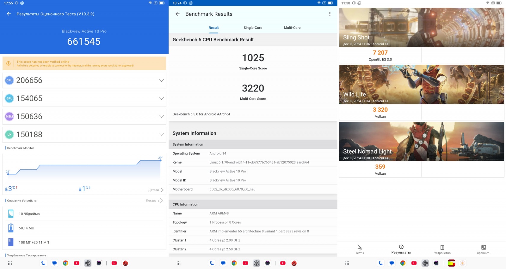The image size is (506, 269).
Task: Click the green UX badge in AnTuTu
Action: pyautogui.click(x=9, y=134)
